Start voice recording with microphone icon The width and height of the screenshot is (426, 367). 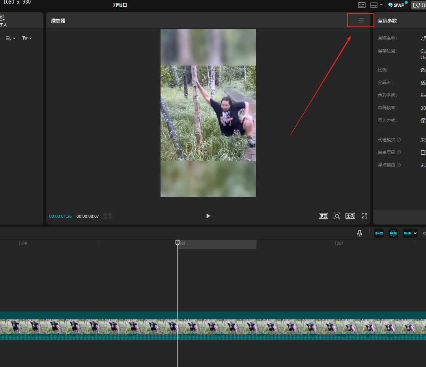tap(360, 233)
